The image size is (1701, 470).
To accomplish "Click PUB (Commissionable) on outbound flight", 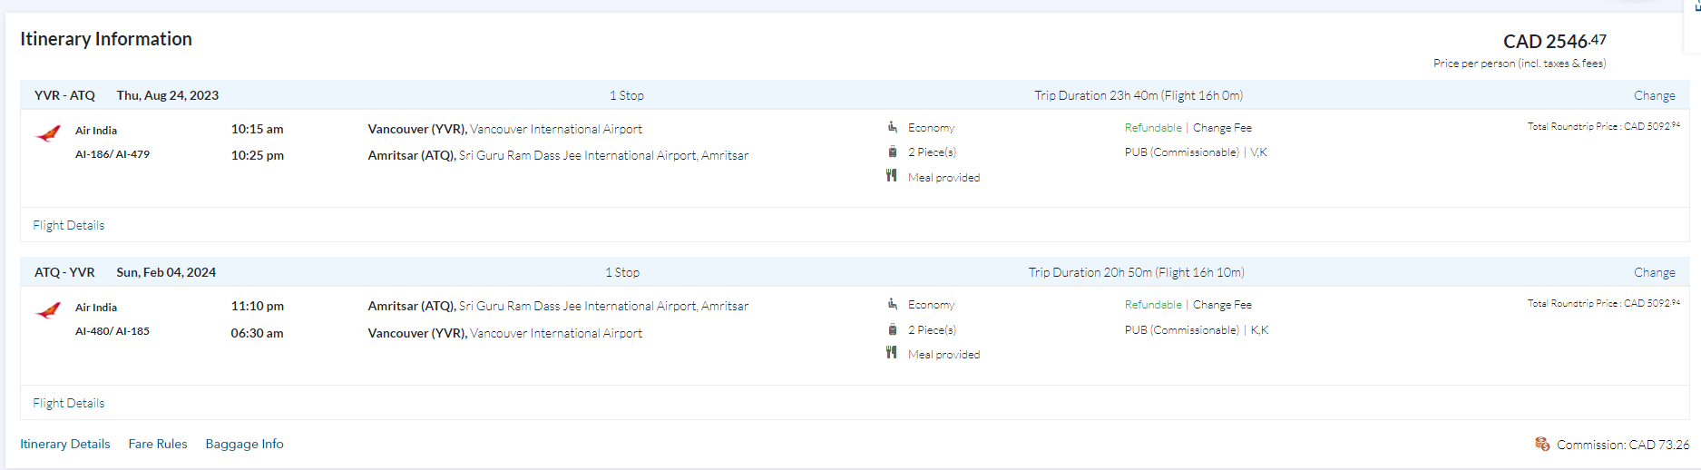I will (1181, 152).
